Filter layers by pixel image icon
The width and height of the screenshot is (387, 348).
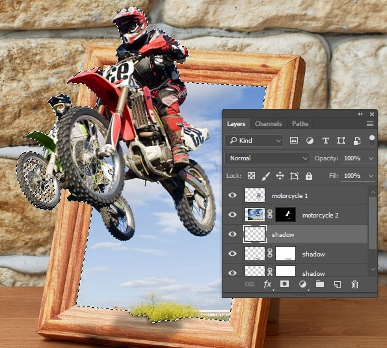tap(294, 141)
